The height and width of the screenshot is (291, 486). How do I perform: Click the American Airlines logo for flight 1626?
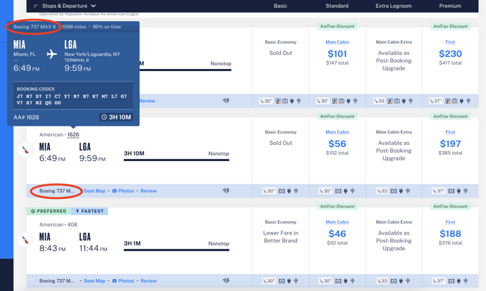(x=26, y=150)
